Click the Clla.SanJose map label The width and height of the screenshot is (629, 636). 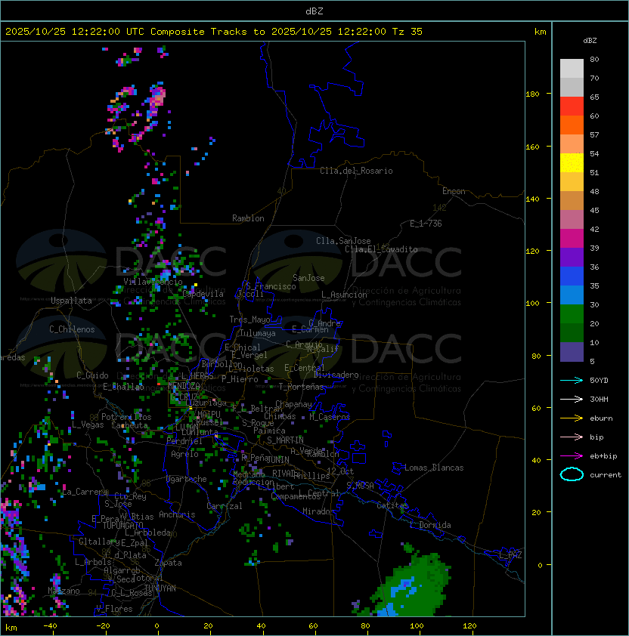343,241
